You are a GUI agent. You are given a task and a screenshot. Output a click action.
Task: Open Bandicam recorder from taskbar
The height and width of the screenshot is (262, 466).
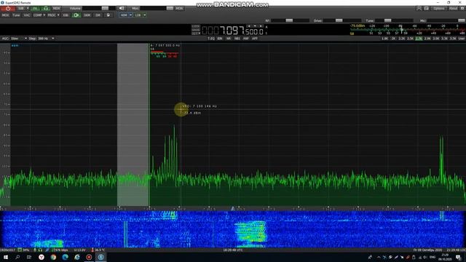(89, 257)
